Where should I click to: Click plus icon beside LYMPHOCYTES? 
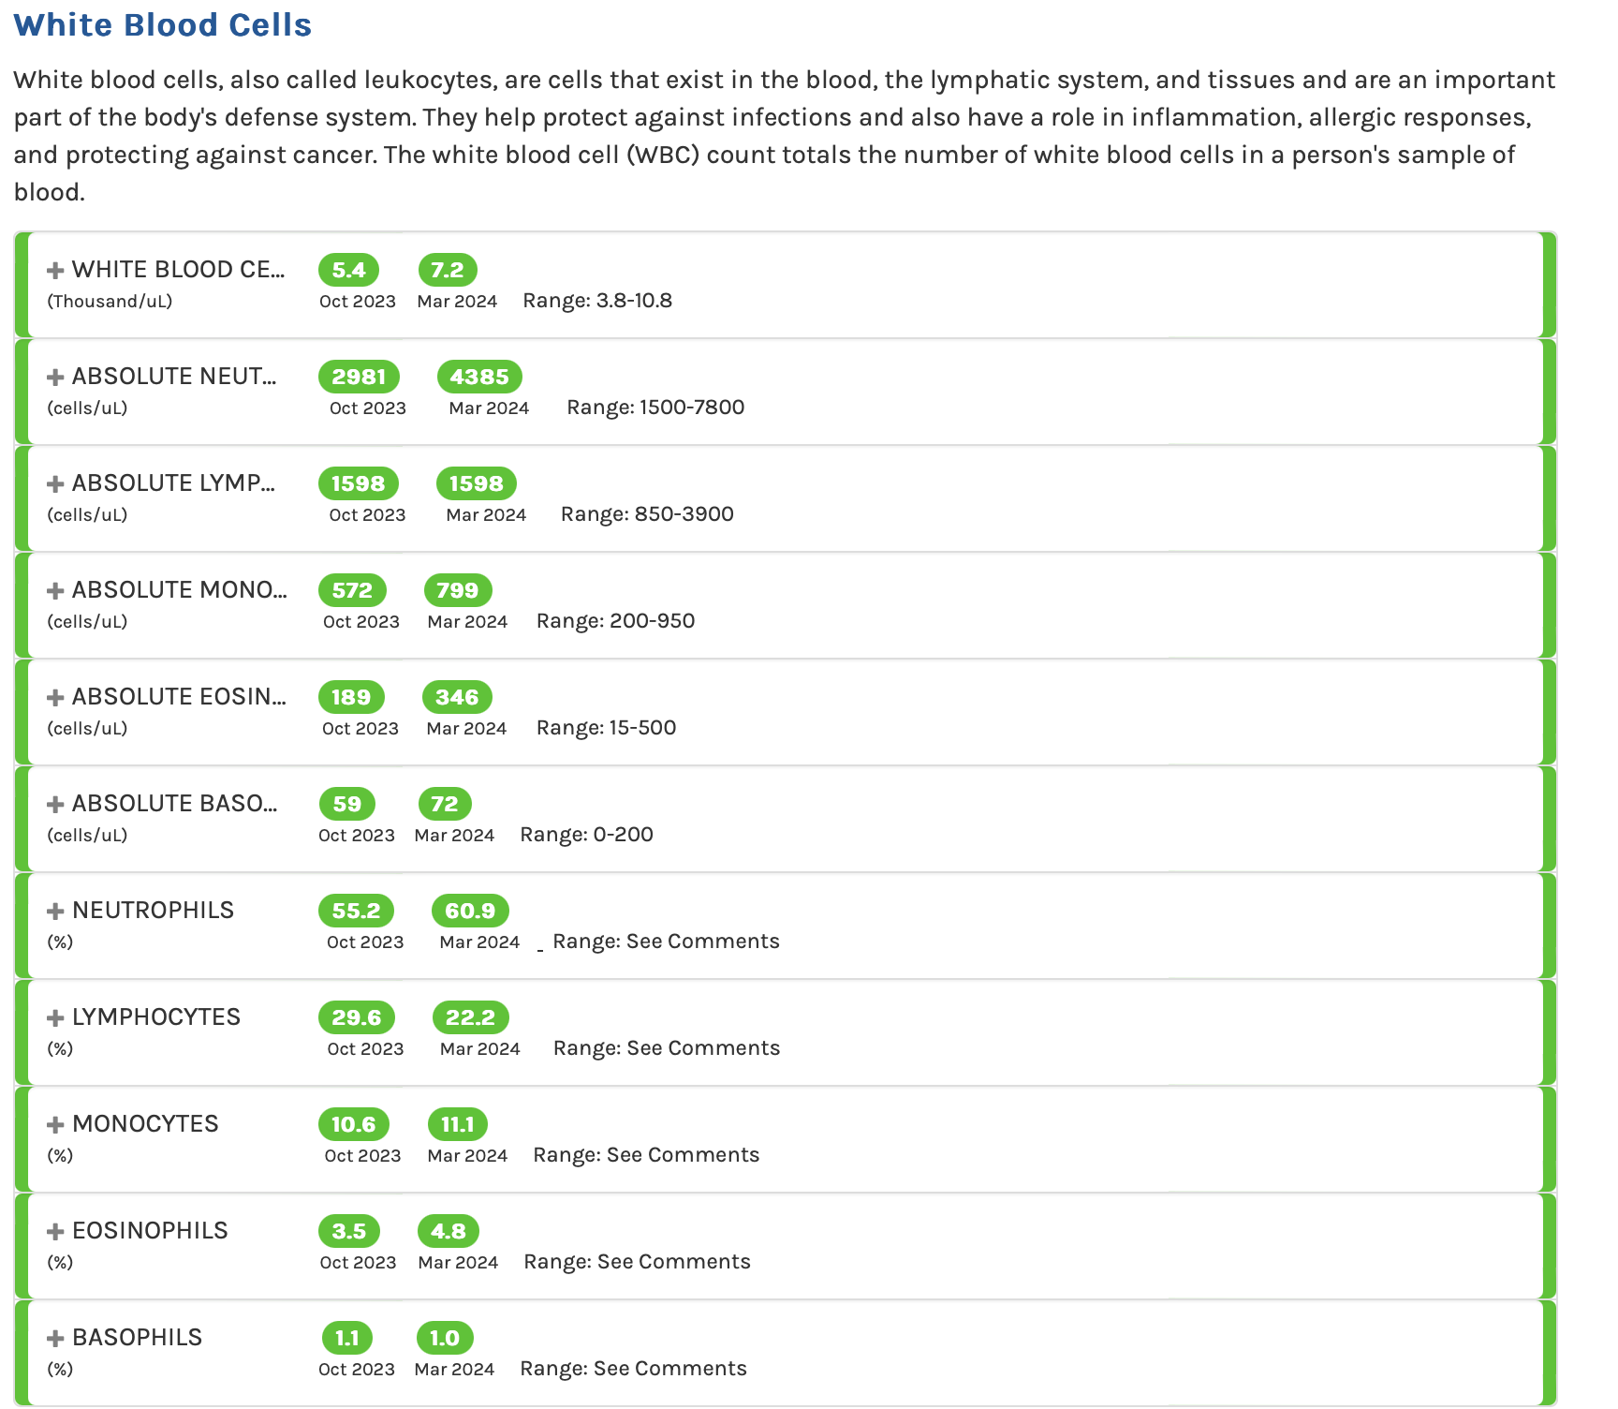[55, 1018]
